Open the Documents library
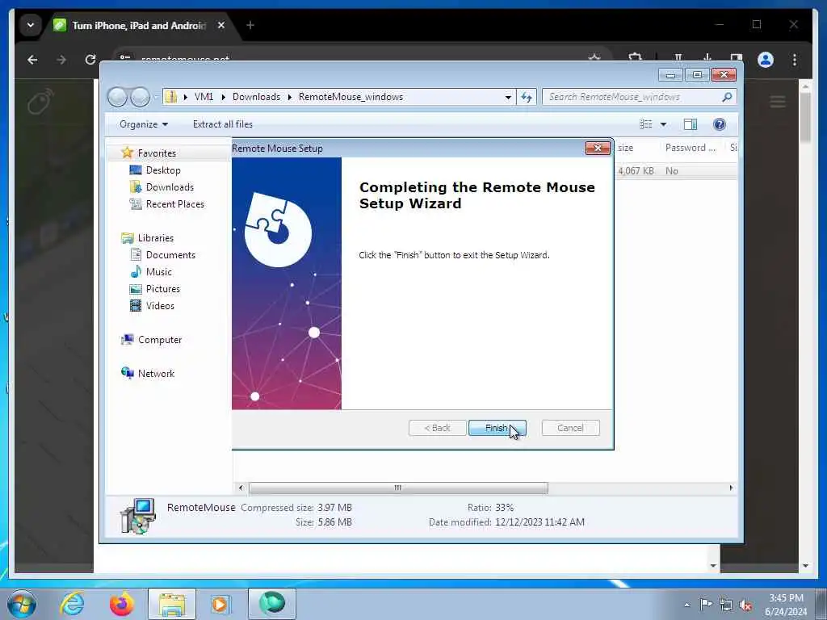 tap(170, 255)
